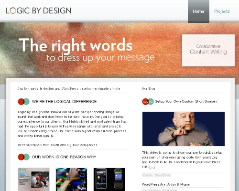Open the concert crowd project thumbnail
239x191 pixels.
coord(71,179)
